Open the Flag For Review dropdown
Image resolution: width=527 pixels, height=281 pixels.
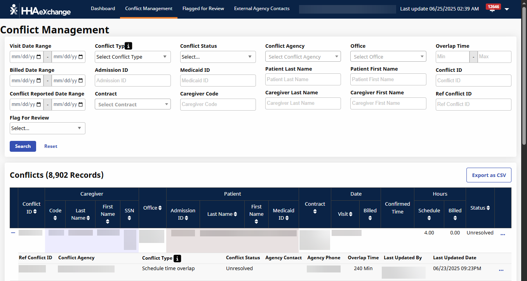(47, 128)
